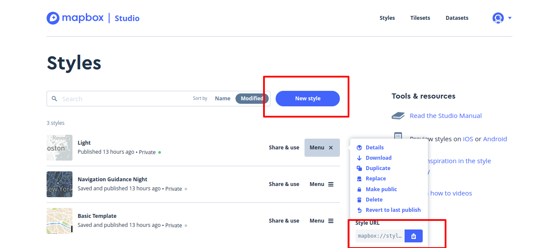The width and height of the screenshot is (559, 248).
Task: Expand the account dropdown arrow
Action: click(510, 18)
